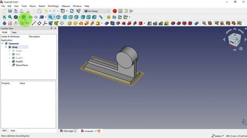Select the Mirrored feature tool

tap(149, 23)
